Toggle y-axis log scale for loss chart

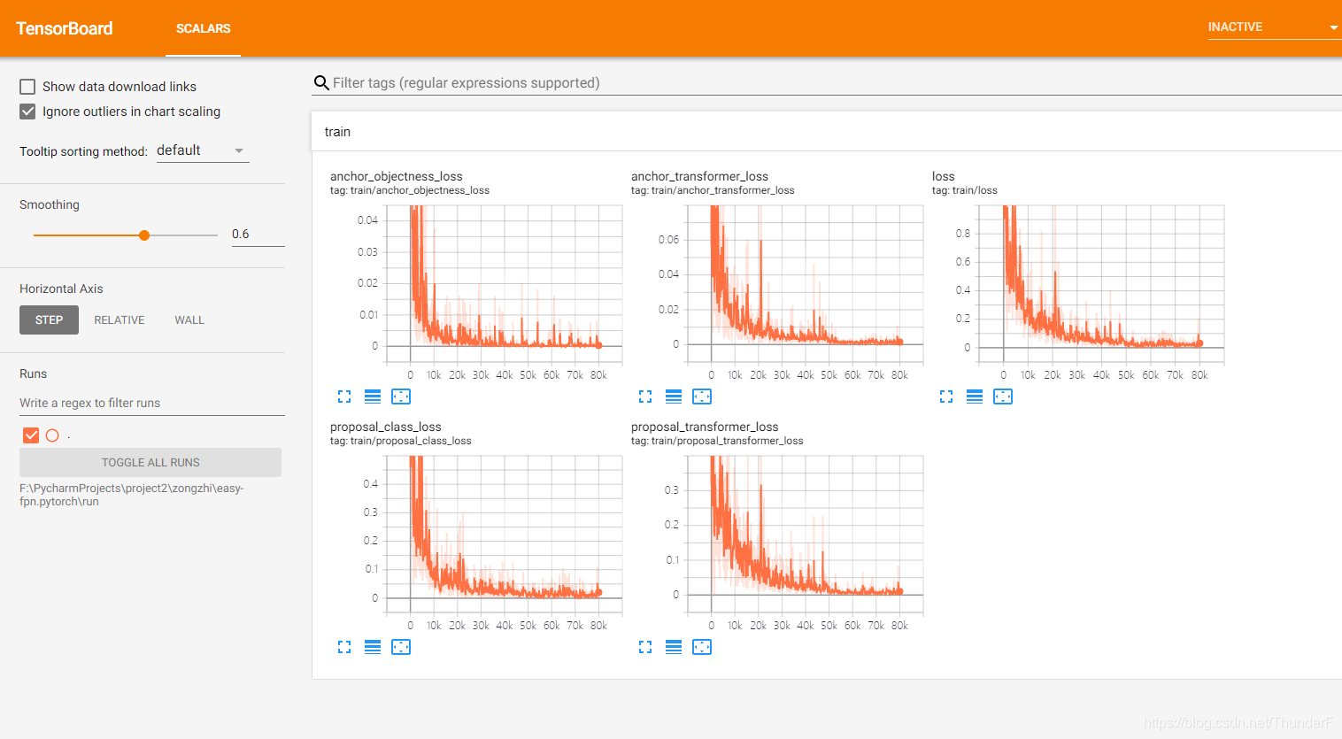click(975, 396)
